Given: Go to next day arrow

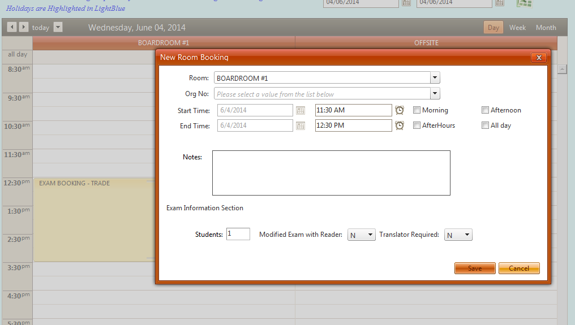Looking at the screenshot, I should 23,27.
